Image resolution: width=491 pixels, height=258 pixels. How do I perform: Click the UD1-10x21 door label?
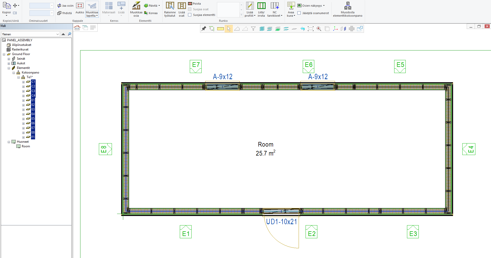[281, 222]
